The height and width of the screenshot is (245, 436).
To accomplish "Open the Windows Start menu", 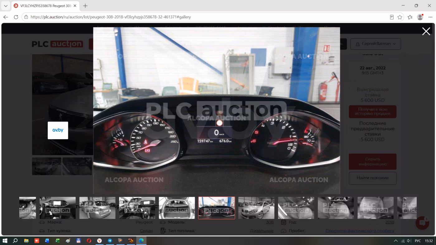I will (x=5, y=241).
